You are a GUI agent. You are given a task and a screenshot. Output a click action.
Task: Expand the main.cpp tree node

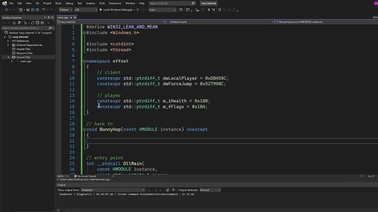point(12,61)
